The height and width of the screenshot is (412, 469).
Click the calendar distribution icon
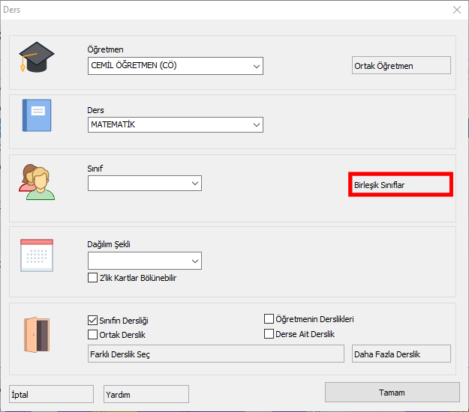(37, 255)
